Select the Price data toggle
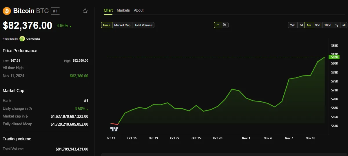This screenshot has width=348, height=156. pyautogui.click(x=107, y=25)
